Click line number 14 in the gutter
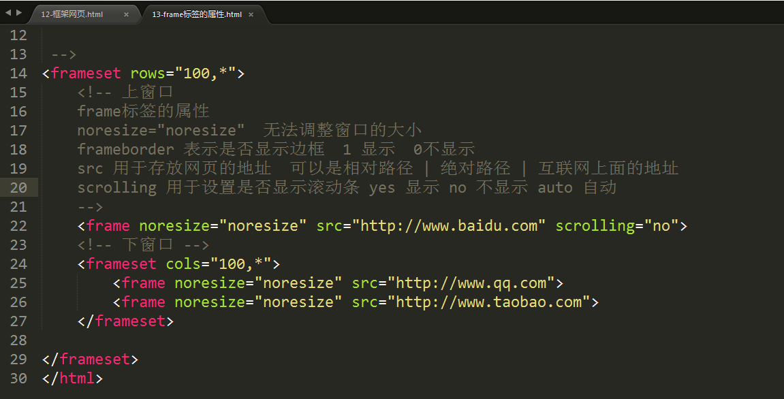 (x=18, y=74)
